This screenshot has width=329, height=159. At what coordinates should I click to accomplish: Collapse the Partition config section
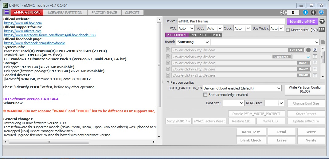(x=168, y=82)
